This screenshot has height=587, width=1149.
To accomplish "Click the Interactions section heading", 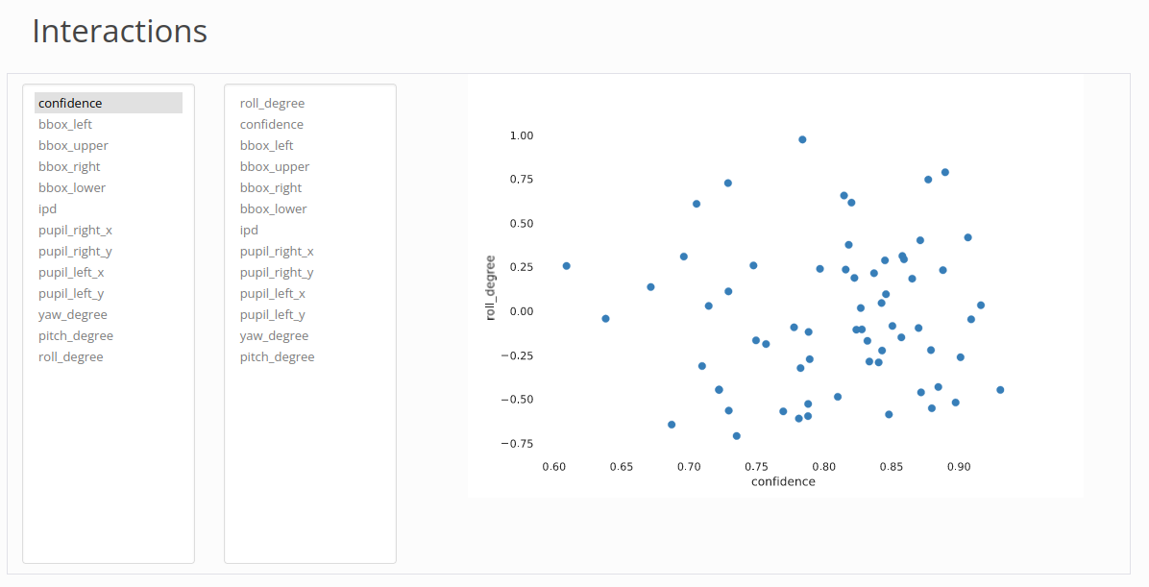I will pos(120,32).
